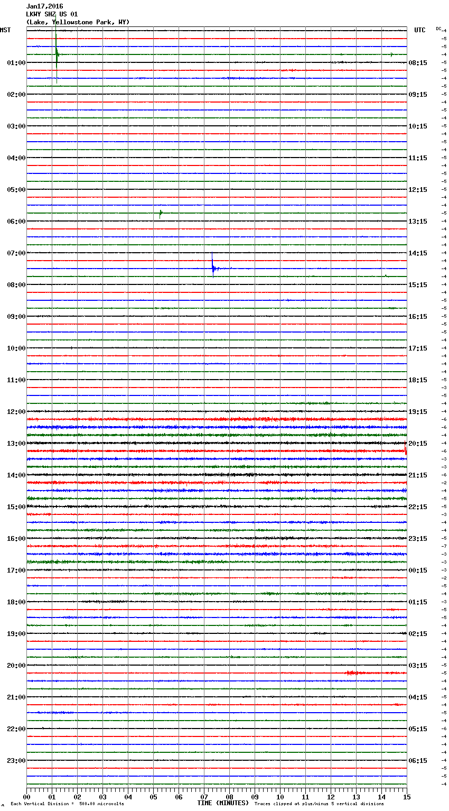Click the 15 minute axis tick label

tap(407, 796)
